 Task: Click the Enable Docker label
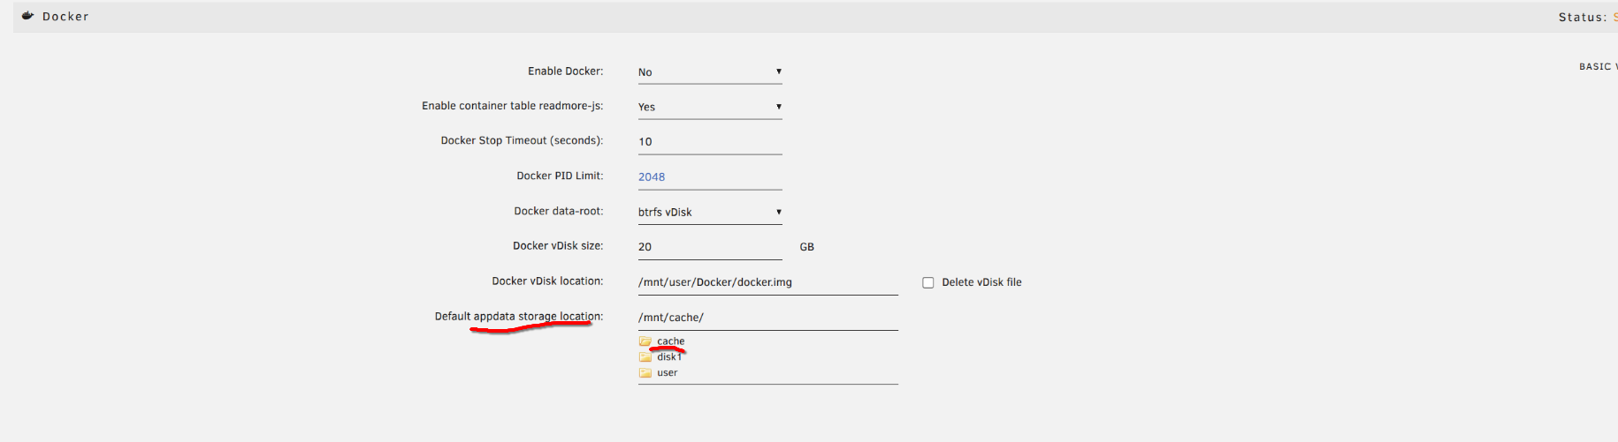(x=566, y=71)
